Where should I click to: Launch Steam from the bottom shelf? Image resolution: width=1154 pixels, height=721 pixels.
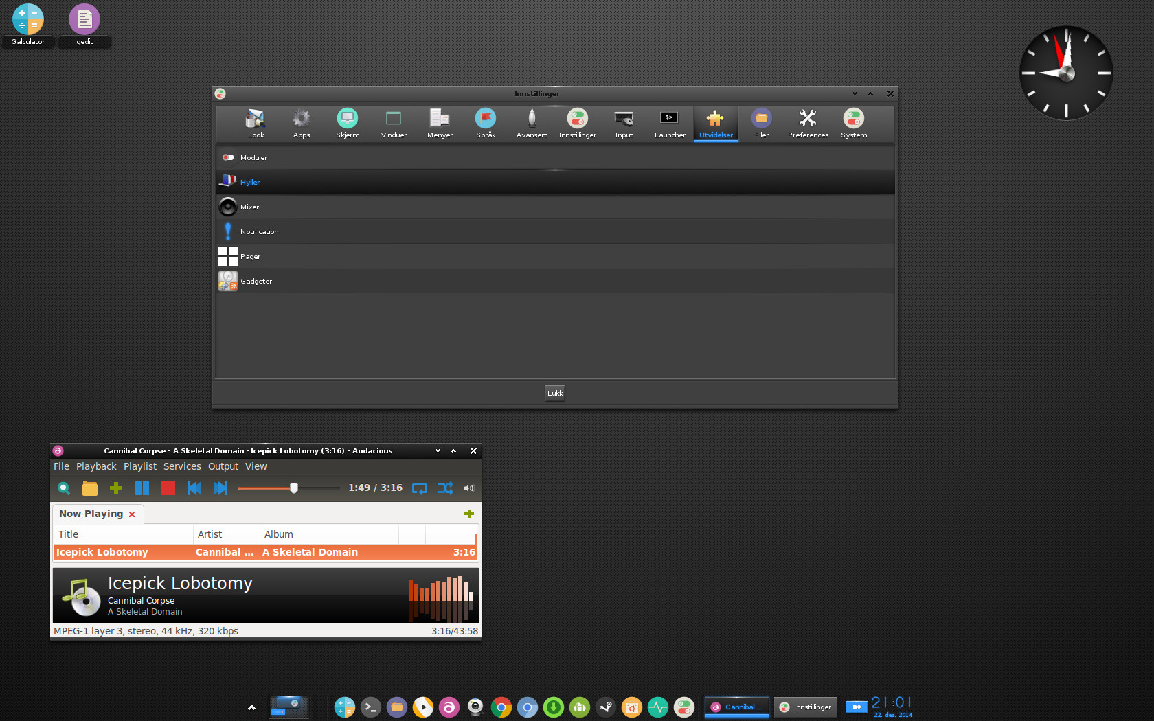[606, 707]
